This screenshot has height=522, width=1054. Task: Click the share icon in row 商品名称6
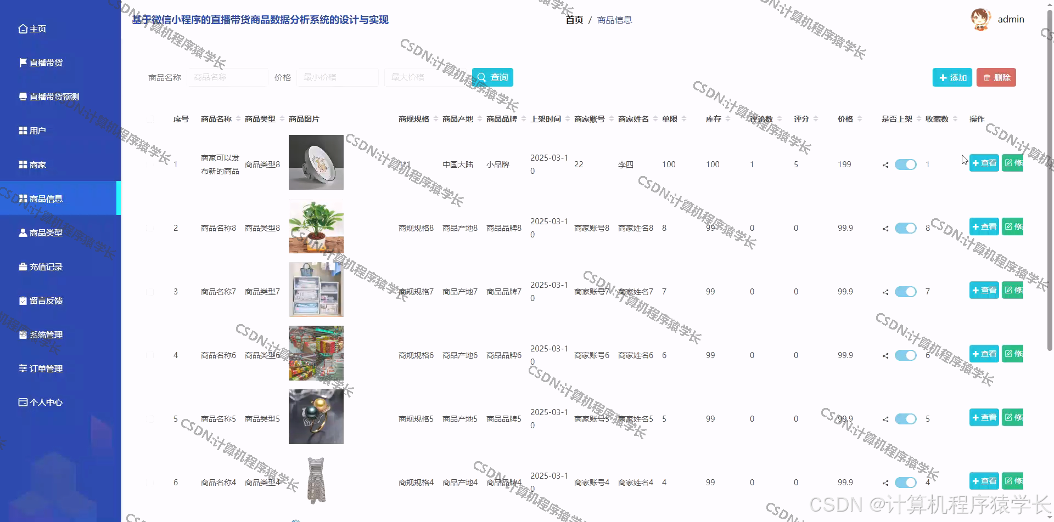click(885, 355)
